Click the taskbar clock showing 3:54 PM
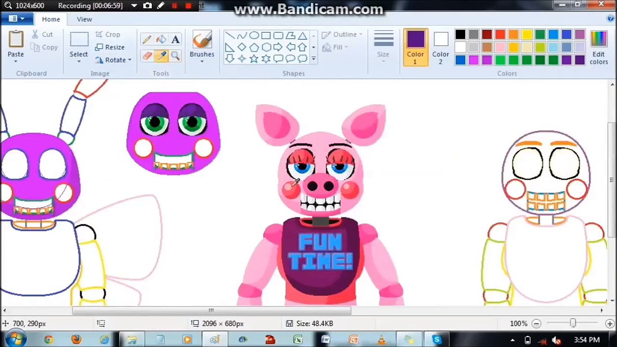 (587, 340)
